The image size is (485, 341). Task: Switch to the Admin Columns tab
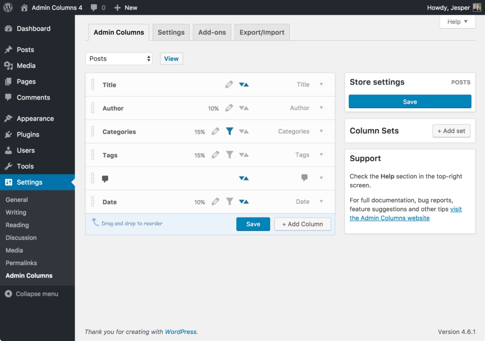pos(119,32)
